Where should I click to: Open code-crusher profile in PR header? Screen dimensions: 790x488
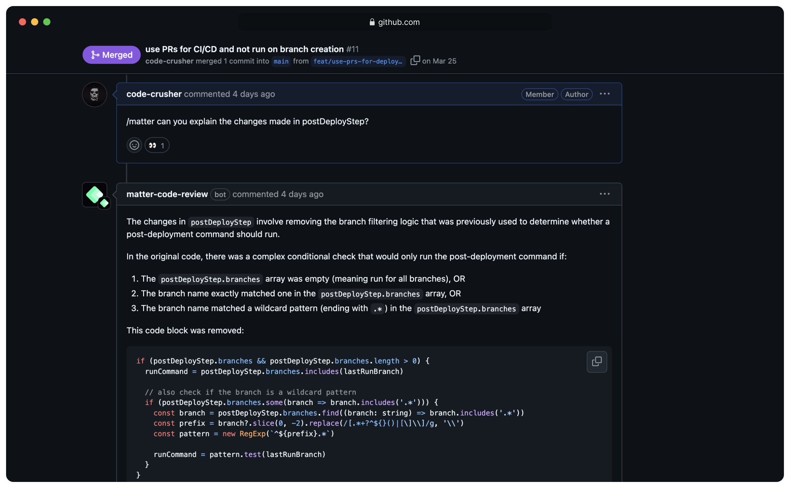coord(169,61)
